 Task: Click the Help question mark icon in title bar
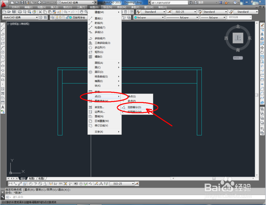pyautogui.click(x=235, y=2)
